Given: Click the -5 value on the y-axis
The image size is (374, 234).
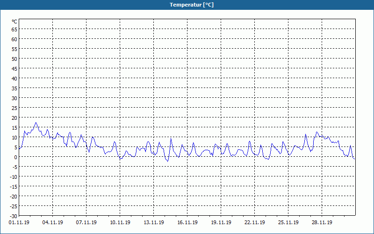Looking at the screenshot, I should click(15, 167).
